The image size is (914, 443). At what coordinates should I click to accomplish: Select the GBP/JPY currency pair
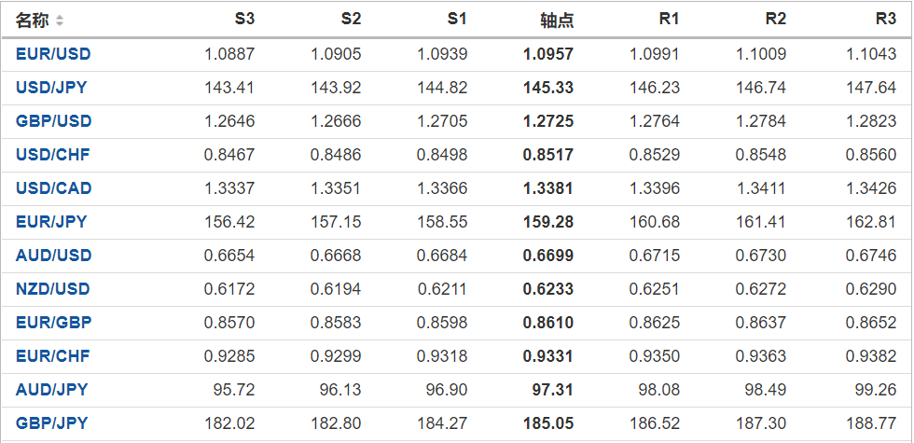point(51,423)
